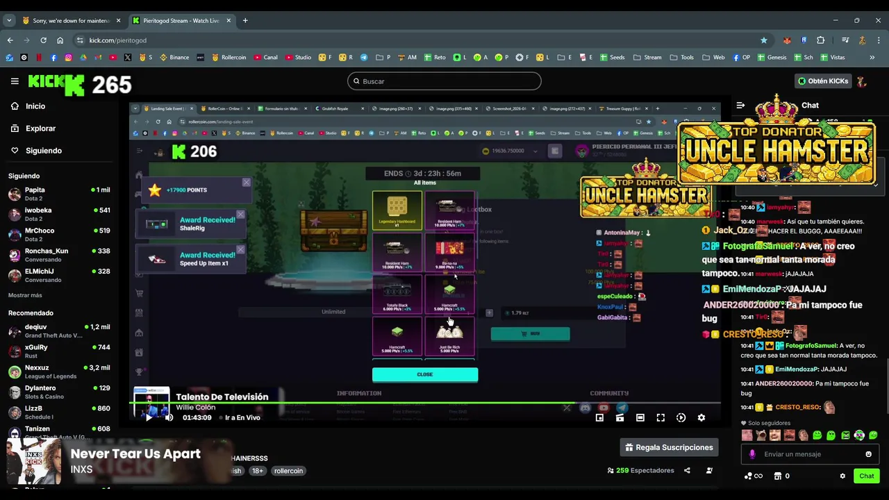
Task: Open Explorar in the sidebar
Action: [x=33, y=128]
